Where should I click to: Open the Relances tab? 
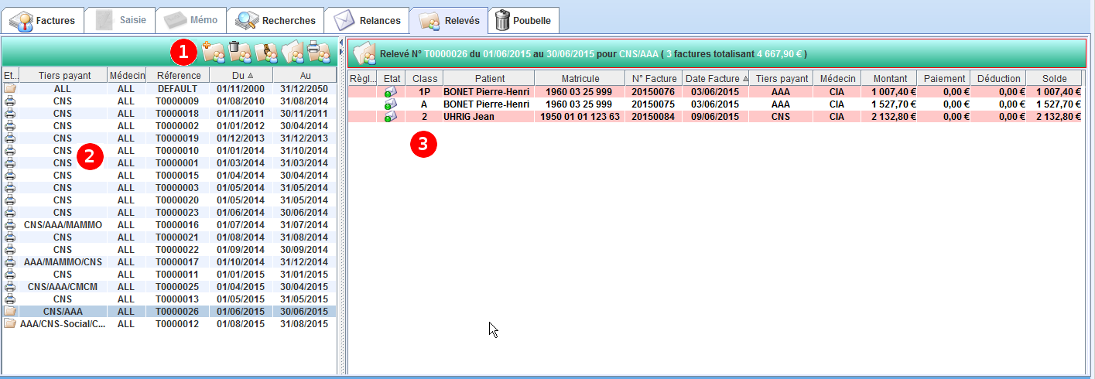point(368,20)
